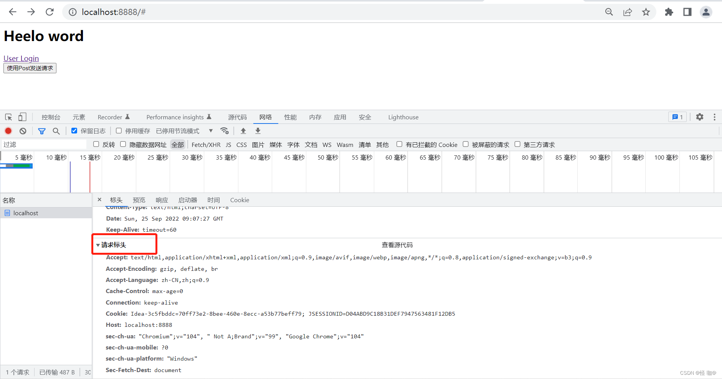Stop recording network log (red dot)

8,131
